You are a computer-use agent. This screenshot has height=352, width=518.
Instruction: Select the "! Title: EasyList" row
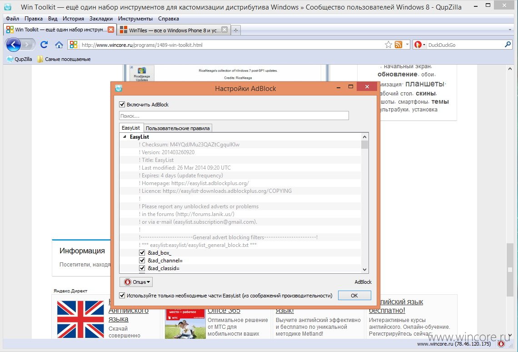point(240,160)
